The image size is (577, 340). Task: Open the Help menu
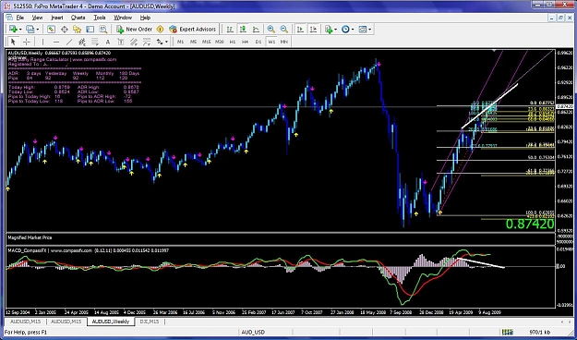145,18
